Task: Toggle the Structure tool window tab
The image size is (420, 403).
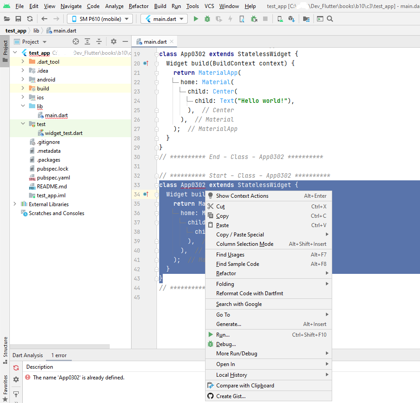Action: pos(5,350)
